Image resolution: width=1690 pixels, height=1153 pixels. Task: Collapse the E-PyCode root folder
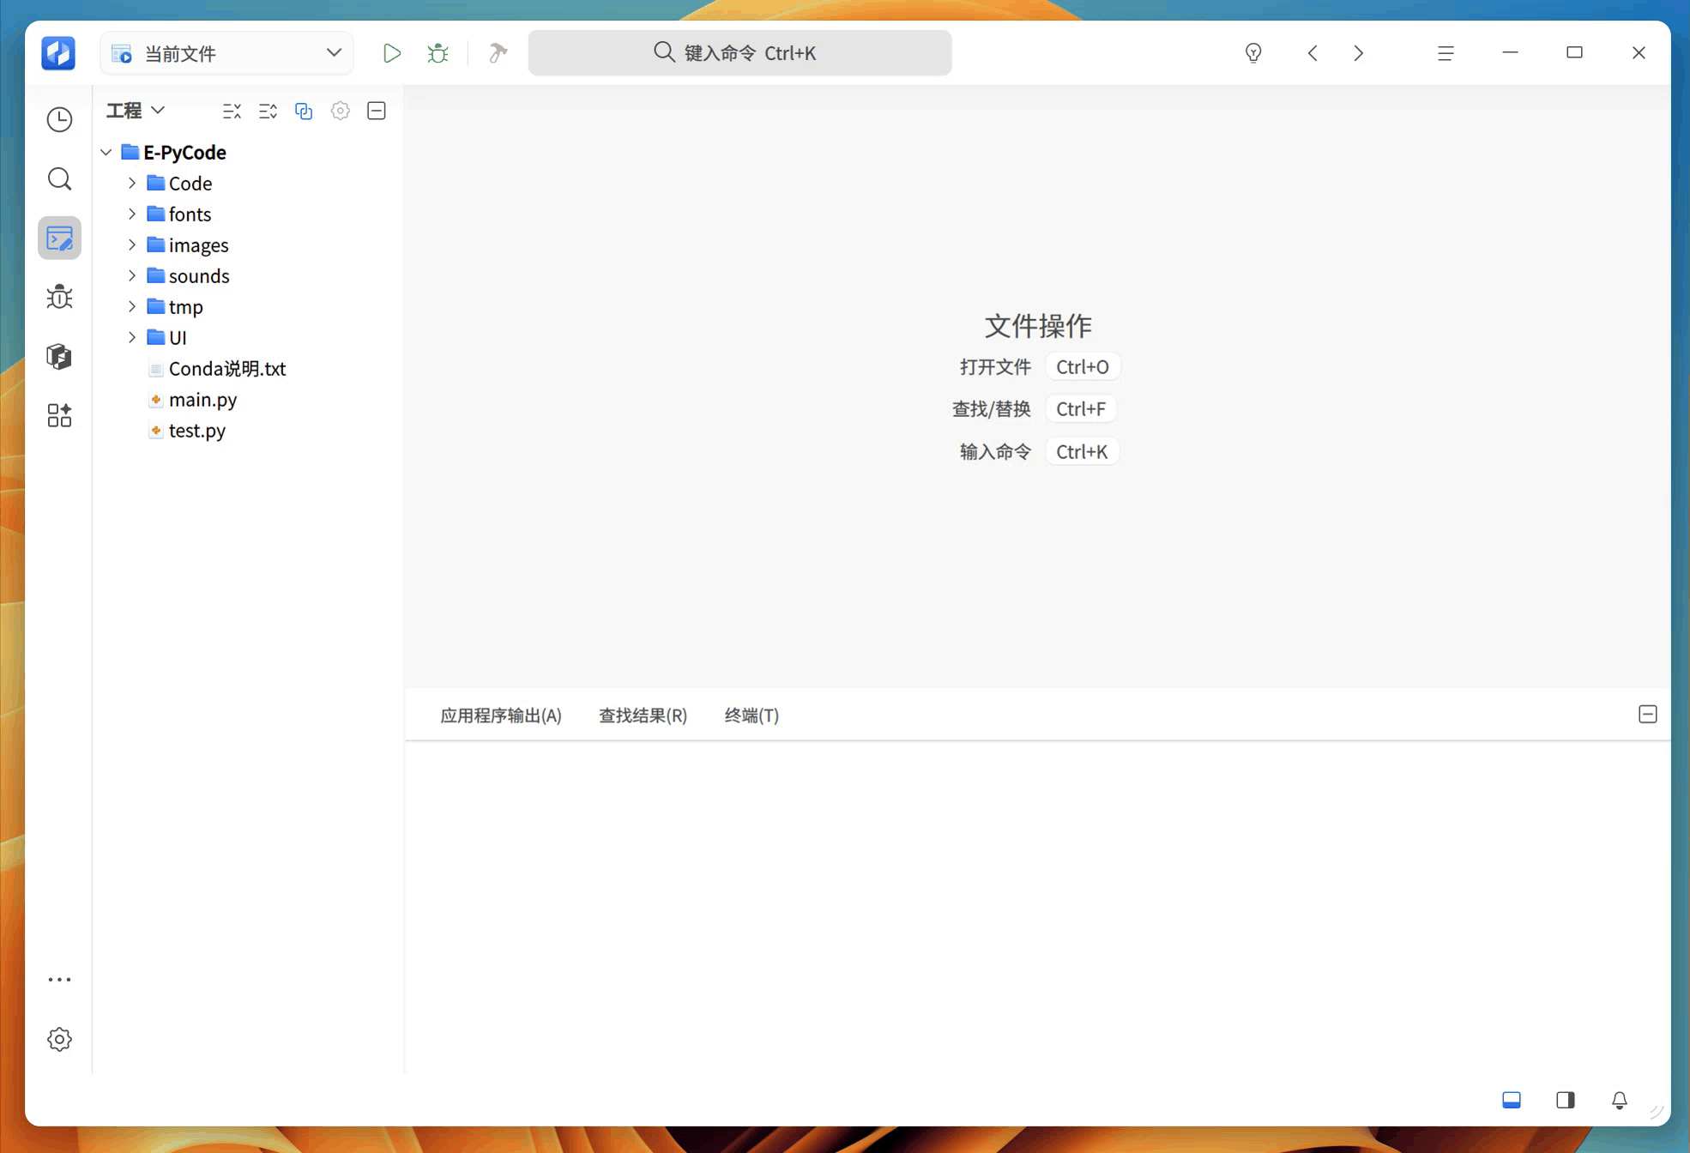(106, 152)
